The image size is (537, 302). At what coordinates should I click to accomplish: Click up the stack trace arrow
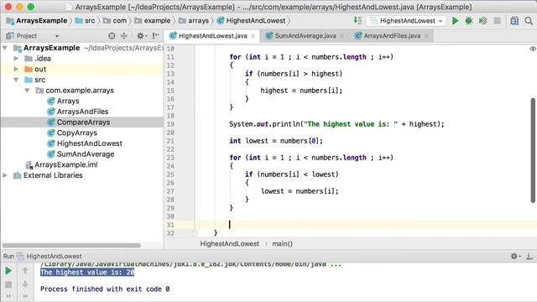coord(25,270)
